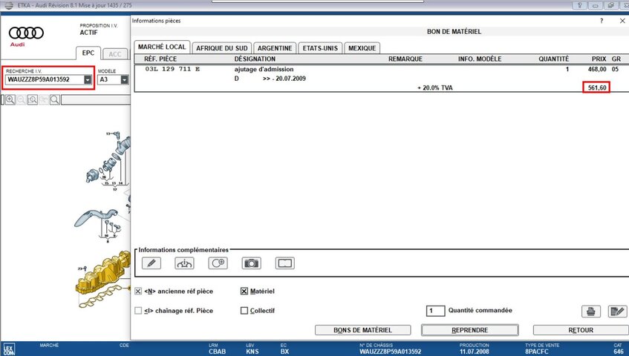This screenshot has width=629, height=356.
Task: Click the zoom in magnifier icon
Action: click(10, 99)
